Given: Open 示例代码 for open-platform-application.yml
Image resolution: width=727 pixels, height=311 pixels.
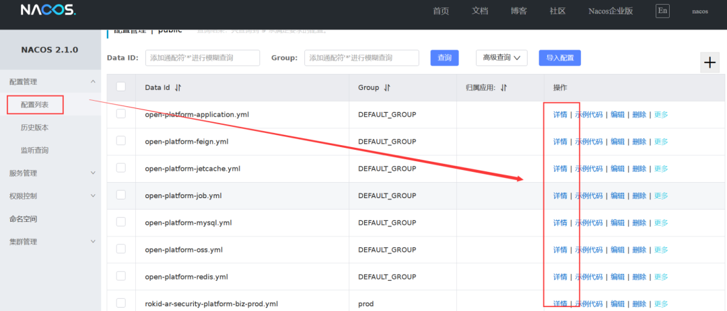Looking at the screenshot, I should (x=589, y=115).
